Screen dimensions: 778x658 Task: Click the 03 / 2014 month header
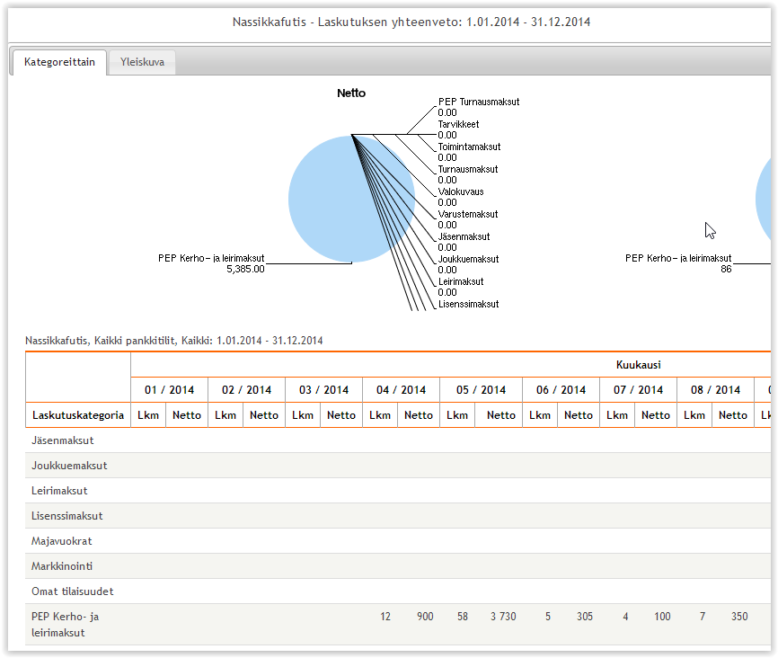tap(324, 390)
